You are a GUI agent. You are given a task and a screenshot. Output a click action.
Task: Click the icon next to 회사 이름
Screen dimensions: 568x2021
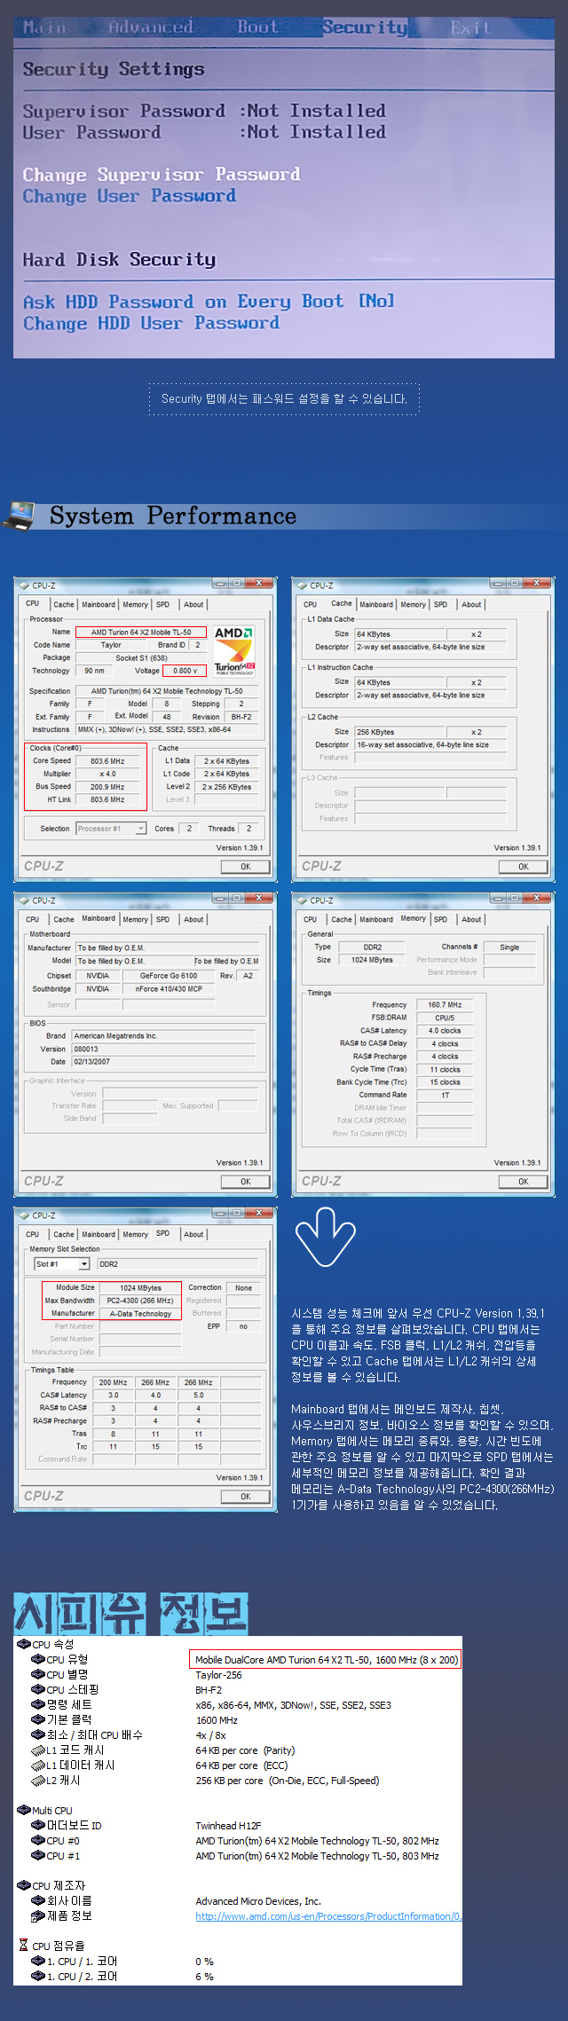click(x=38, y=1900)
